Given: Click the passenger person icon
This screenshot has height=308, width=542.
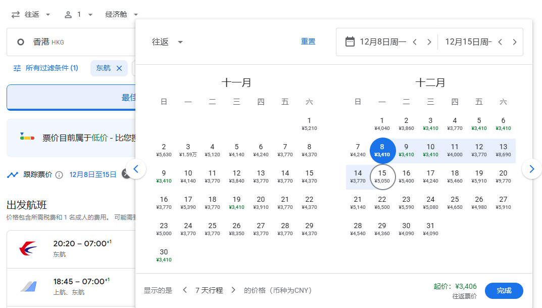Looking at the screenshot, I should point(68,15).
